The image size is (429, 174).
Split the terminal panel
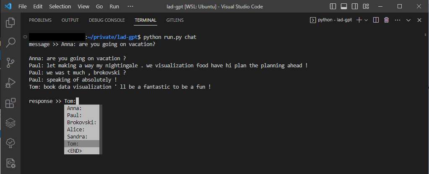(376, 20)
